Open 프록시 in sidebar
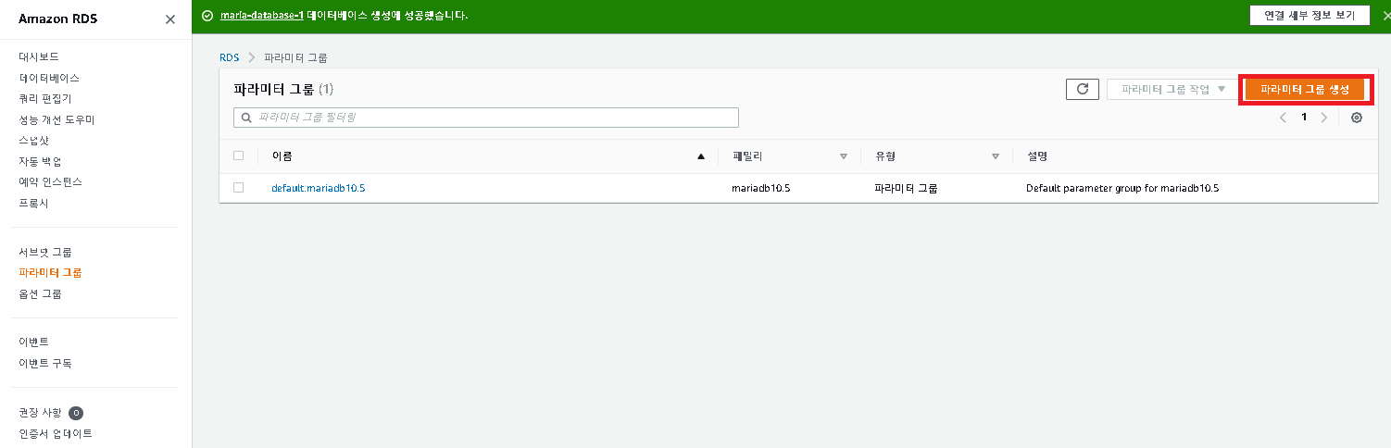Screen dimensions: 1391x448 (33, 203)
